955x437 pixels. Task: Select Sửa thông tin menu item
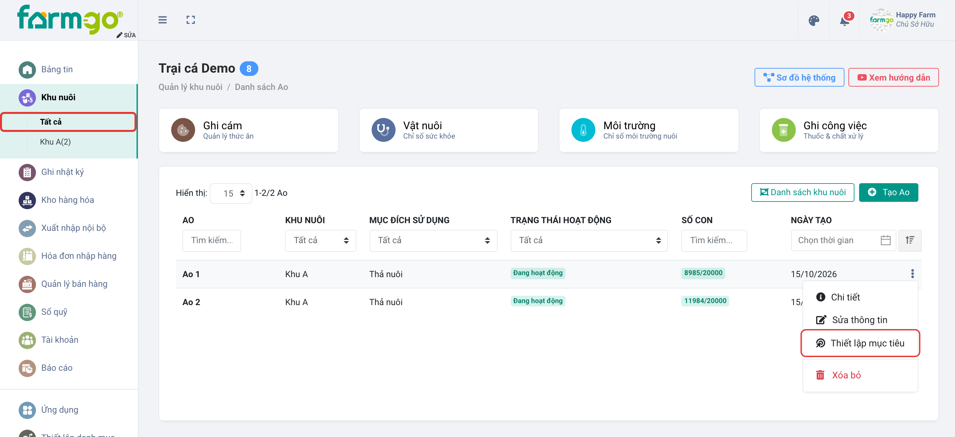click(860, 320)
